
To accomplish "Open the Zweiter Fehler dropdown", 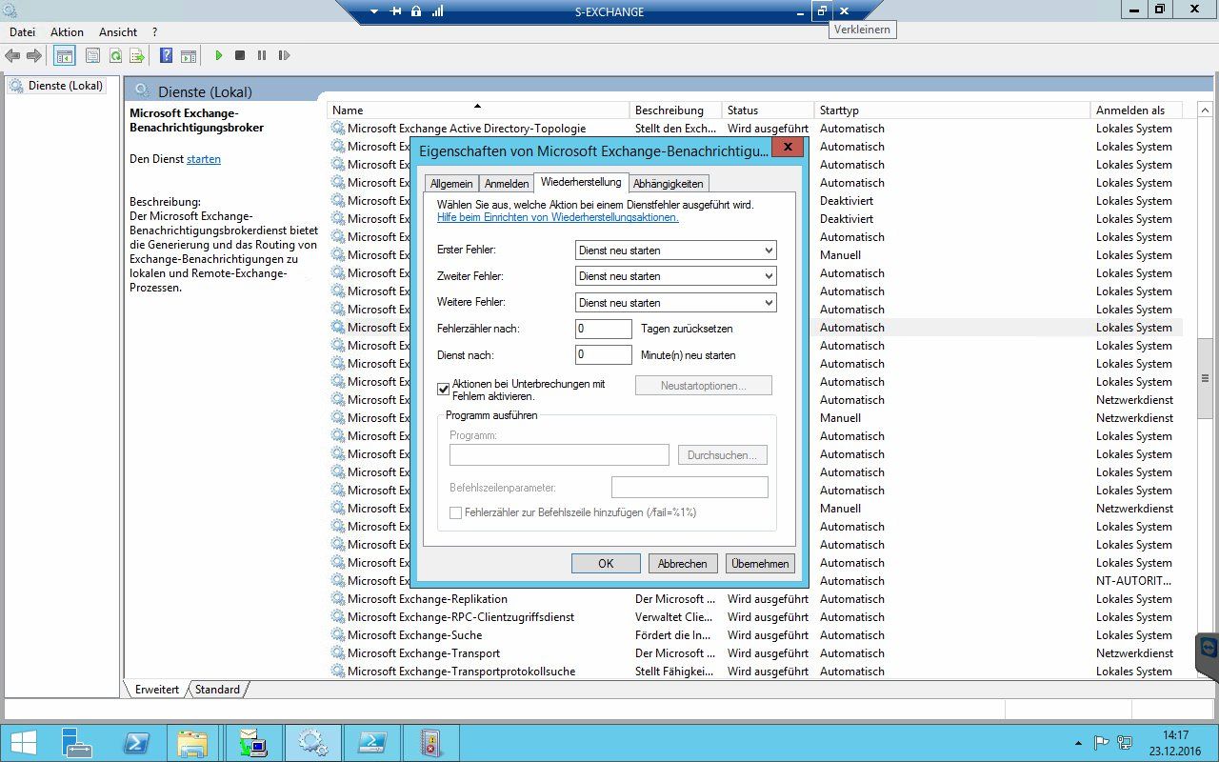I will (676, 276).
